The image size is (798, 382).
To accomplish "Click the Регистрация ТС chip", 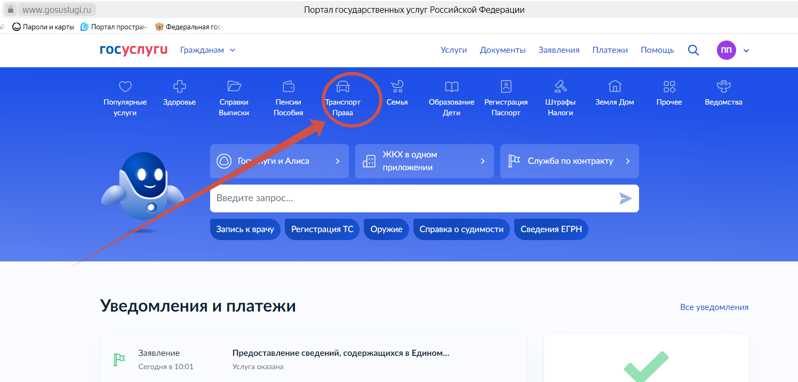I will click(x=322, y=229).
